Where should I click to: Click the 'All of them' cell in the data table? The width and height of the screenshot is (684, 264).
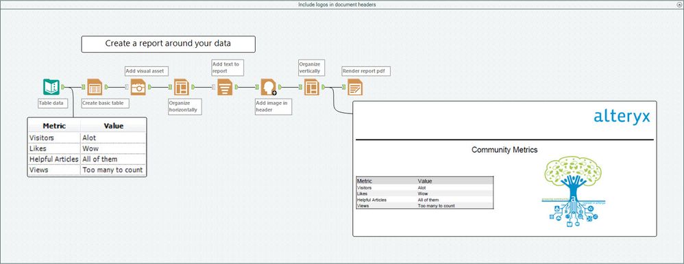[113, 159]
